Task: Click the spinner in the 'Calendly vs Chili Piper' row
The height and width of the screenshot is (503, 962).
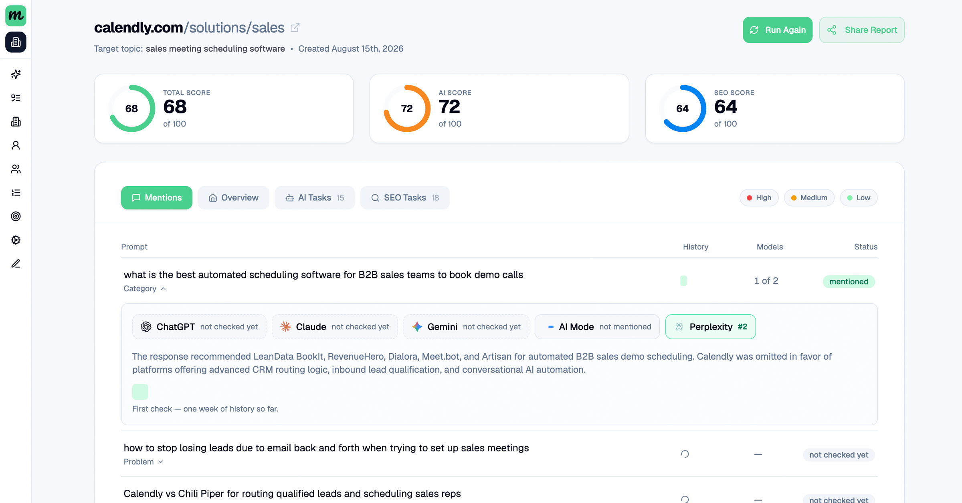Action: (685, 499)
